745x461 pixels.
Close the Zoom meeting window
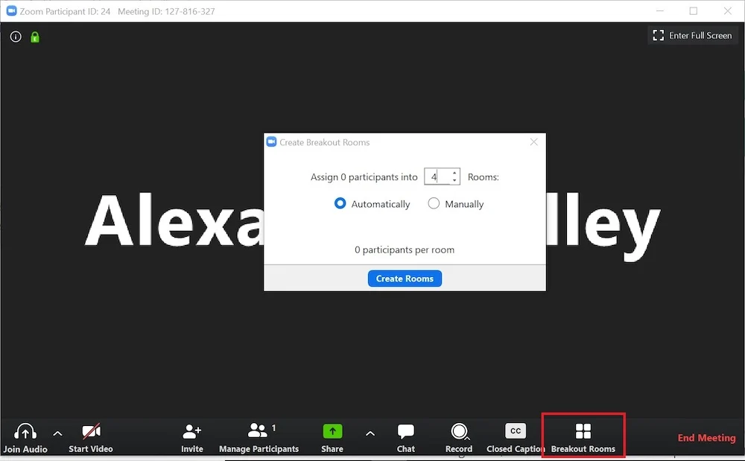click(727, 11)
